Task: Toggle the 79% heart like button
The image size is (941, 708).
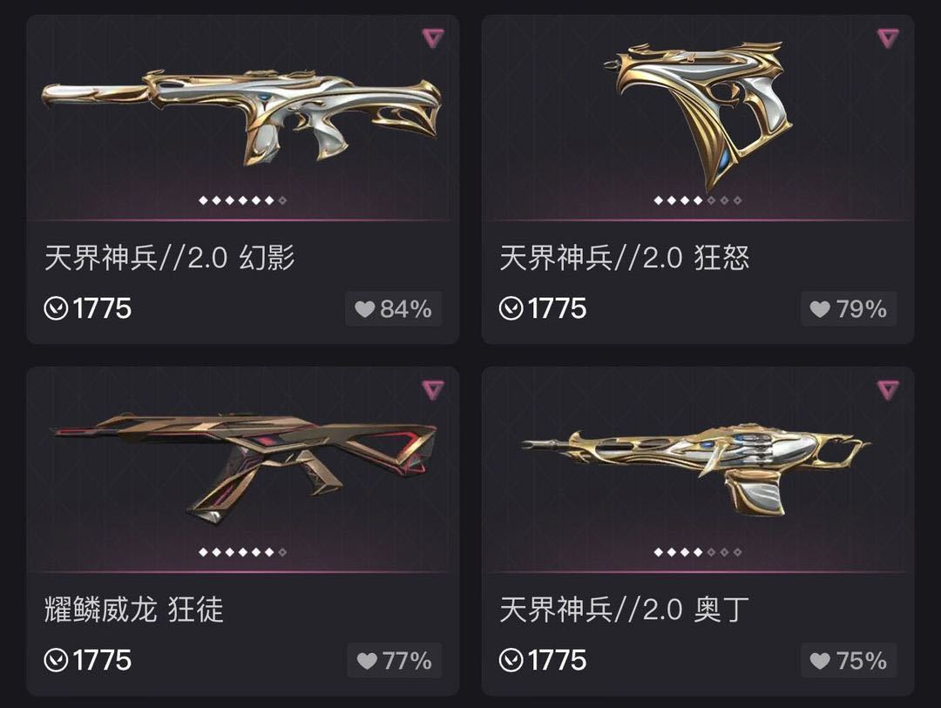Action: tap(849, 309)
